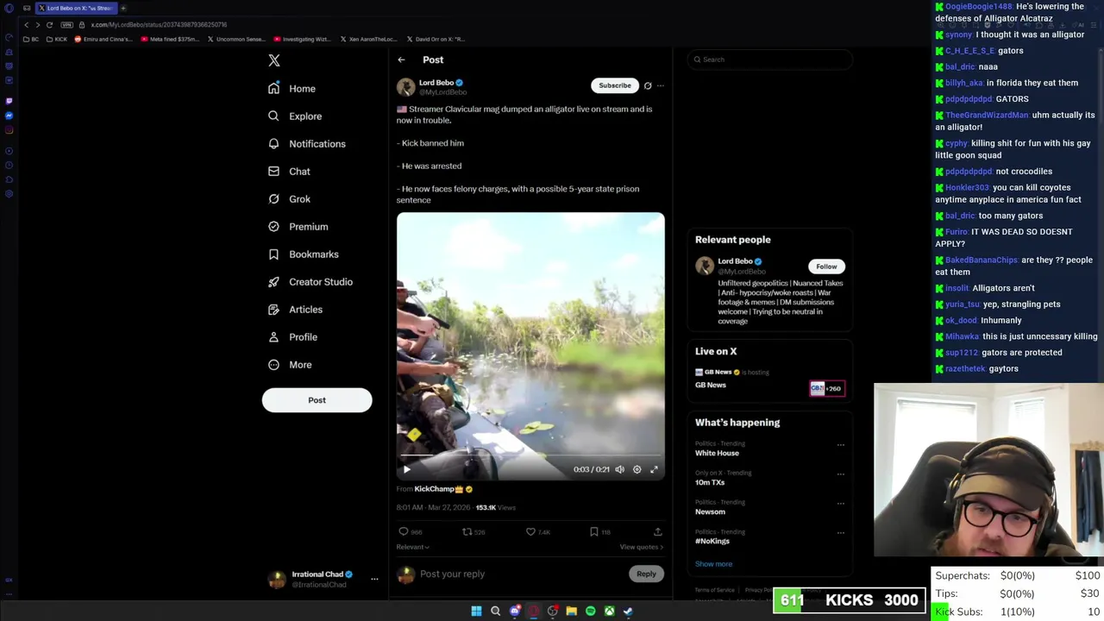Open Lord Bebo's avatar on the post
1104x621 pixels.
[x=405, y=87]
